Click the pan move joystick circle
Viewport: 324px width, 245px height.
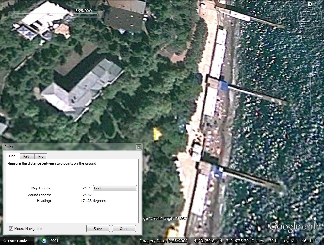309,40
